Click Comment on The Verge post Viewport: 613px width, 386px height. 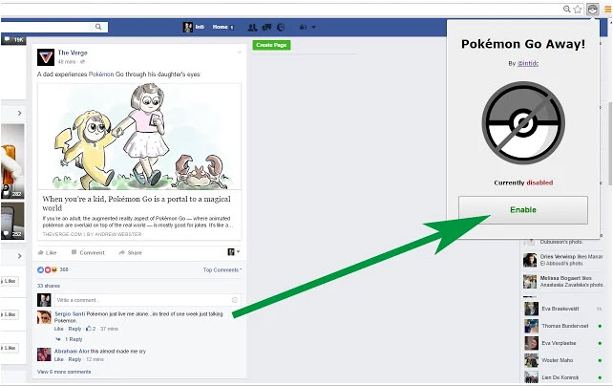click(x=88, y=252)
